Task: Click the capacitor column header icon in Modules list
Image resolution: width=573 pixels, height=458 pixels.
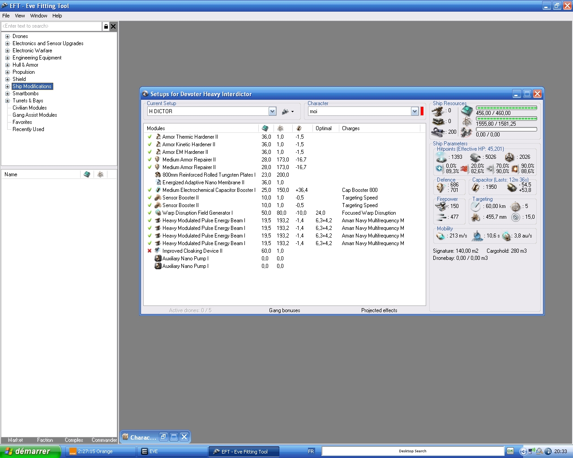Action: pyautogui.click(x=299, y=128)
